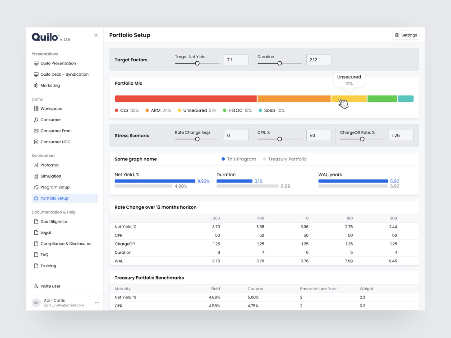
Task: Click the CPR, % slider handle
Action: 280,139
